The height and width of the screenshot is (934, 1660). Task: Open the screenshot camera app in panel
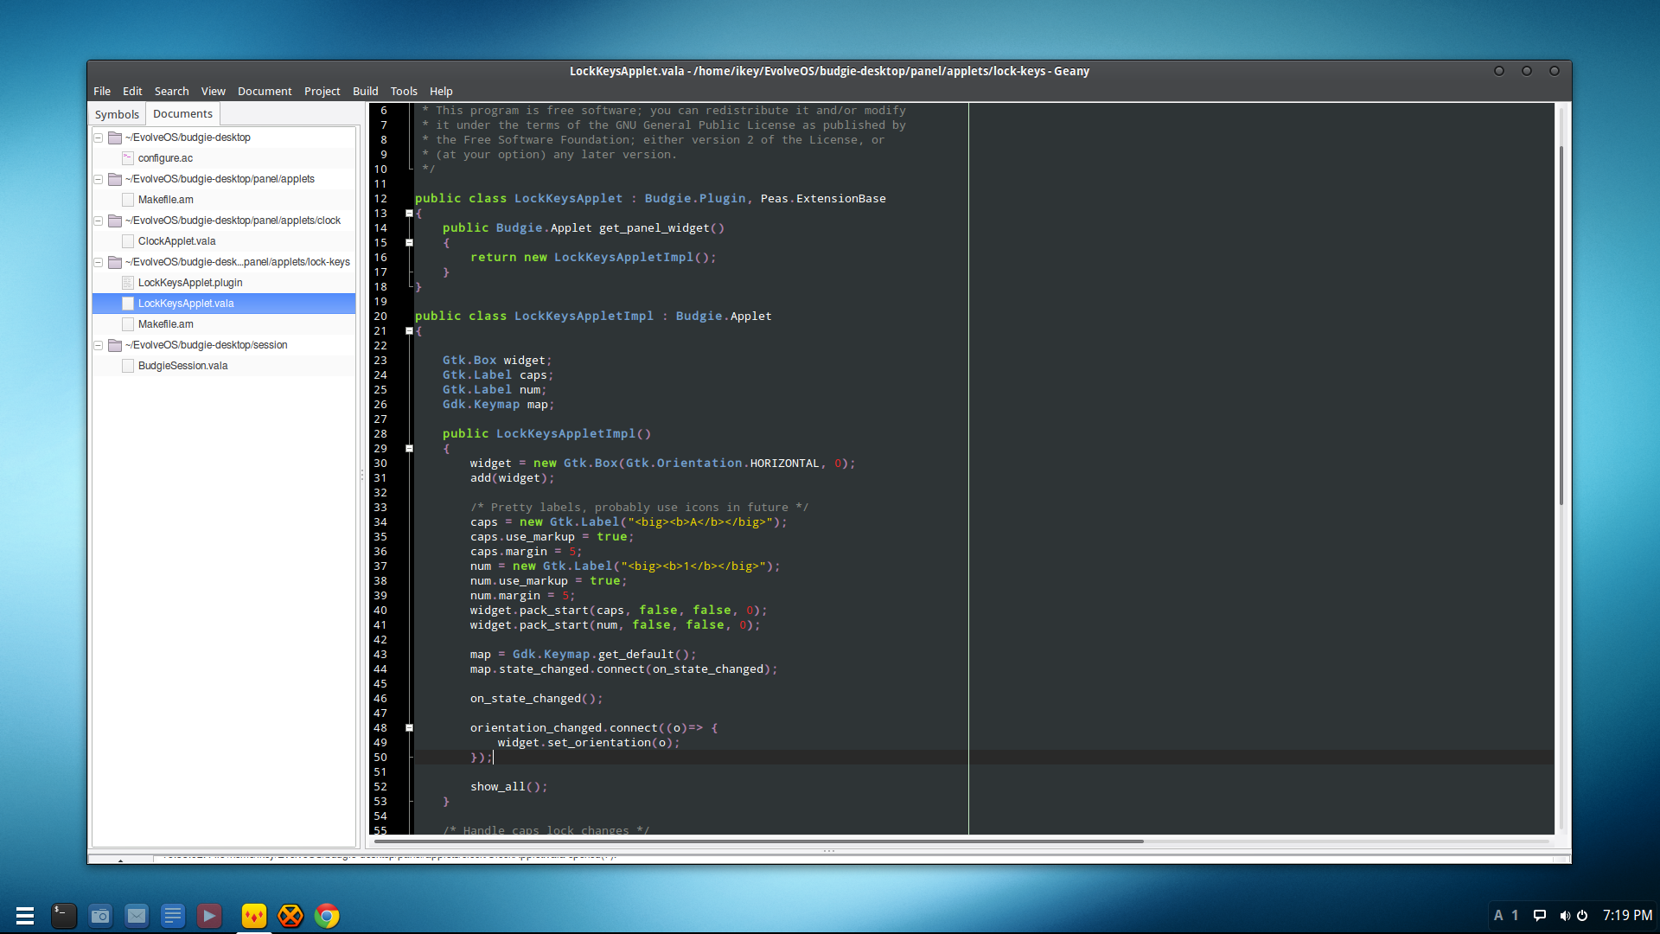pyautogui.click(x=100, y=916)
